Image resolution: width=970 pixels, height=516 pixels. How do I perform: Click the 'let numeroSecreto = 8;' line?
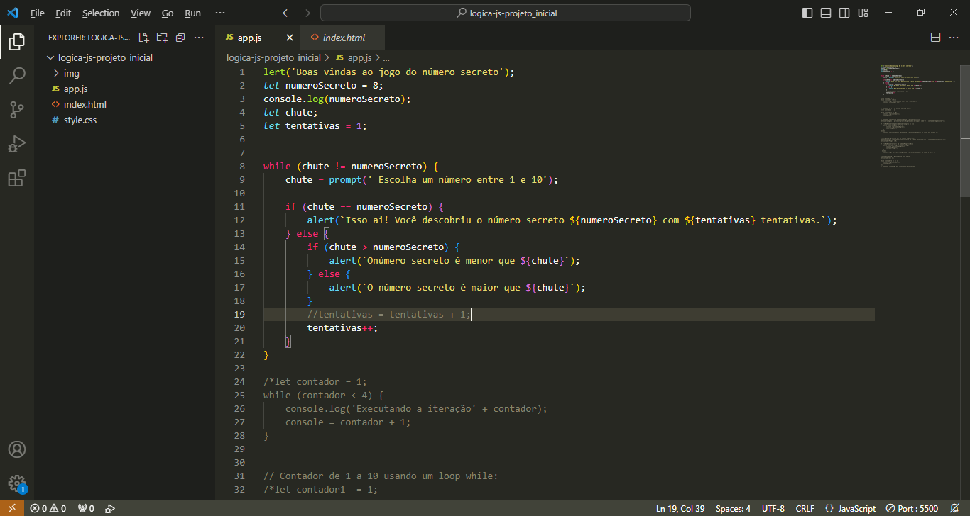pos(323,86)
